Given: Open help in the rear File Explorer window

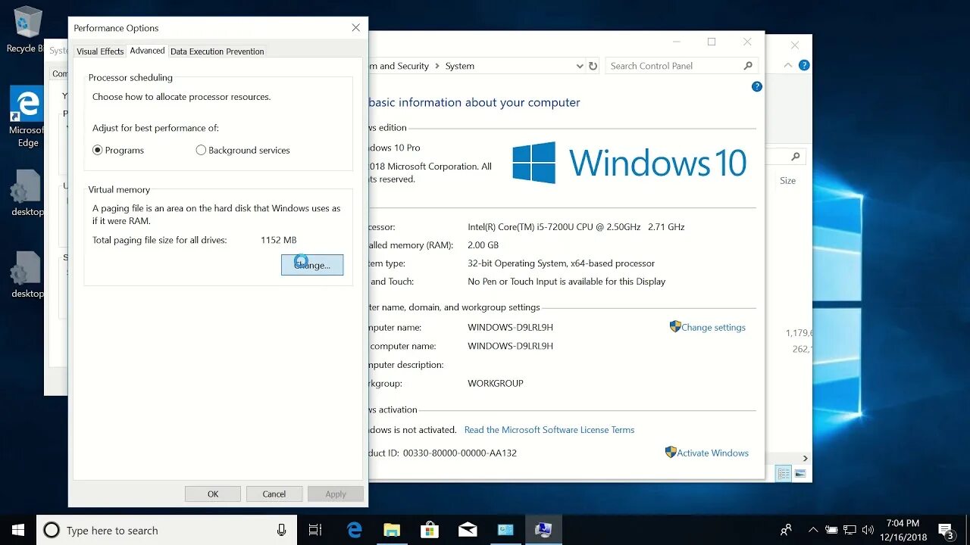Looking at the screenshot, I should [804, 66].
